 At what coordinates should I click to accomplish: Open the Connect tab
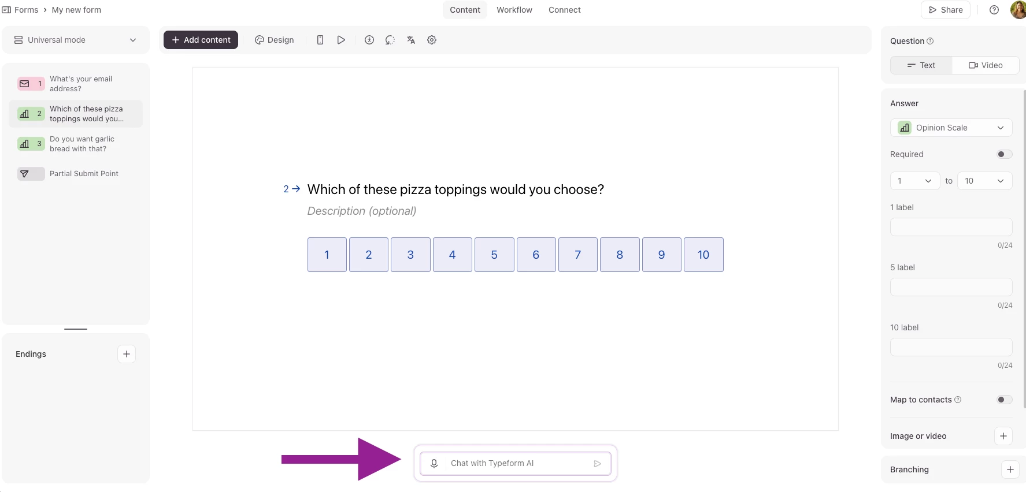564,10
